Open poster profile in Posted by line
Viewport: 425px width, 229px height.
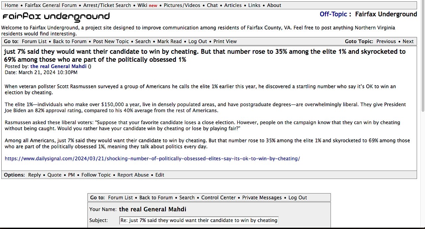[58, 66]
